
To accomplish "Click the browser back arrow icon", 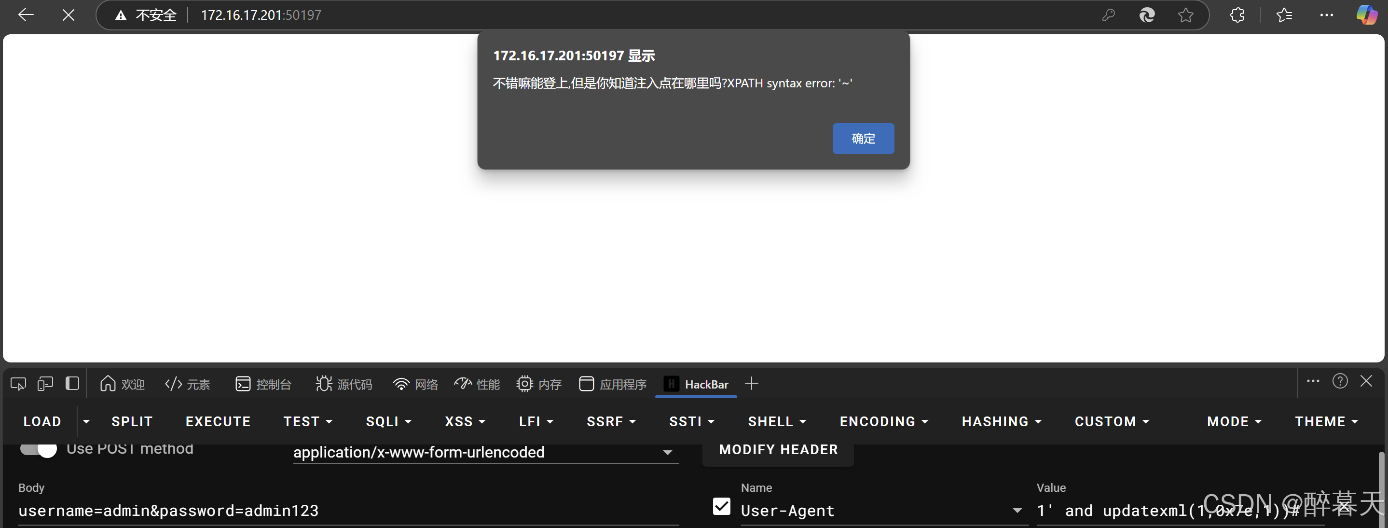I will coord(25,14).
